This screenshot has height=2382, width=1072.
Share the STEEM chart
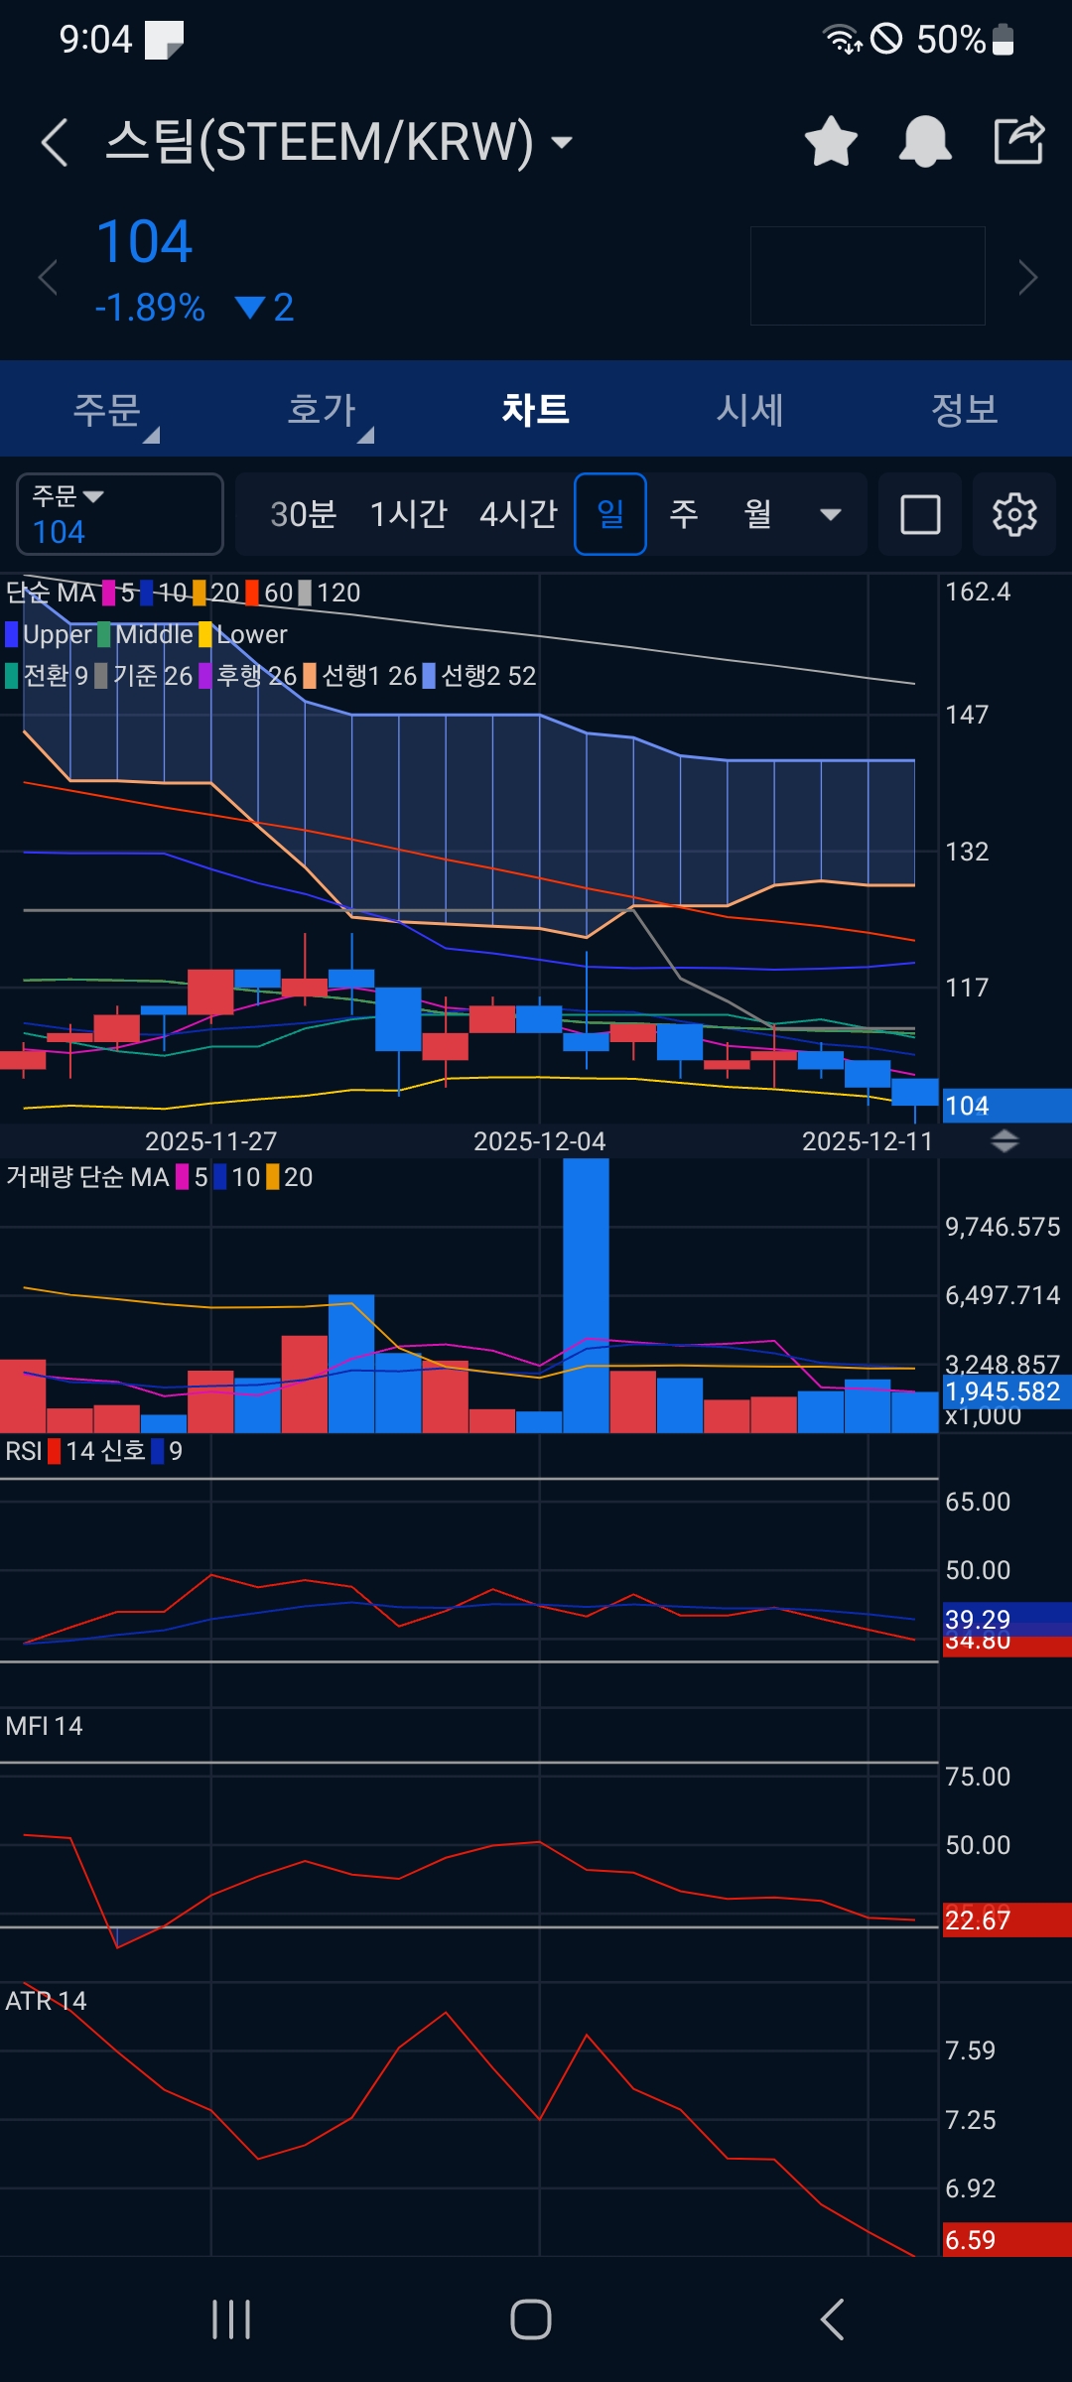(x=1019, y=140)
